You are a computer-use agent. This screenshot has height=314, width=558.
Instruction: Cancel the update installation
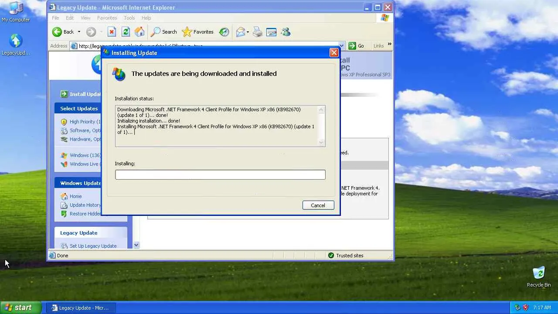click(318, 205)
